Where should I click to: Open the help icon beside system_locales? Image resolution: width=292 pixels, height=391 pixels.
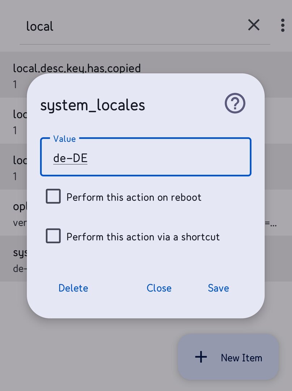(235, 103)
